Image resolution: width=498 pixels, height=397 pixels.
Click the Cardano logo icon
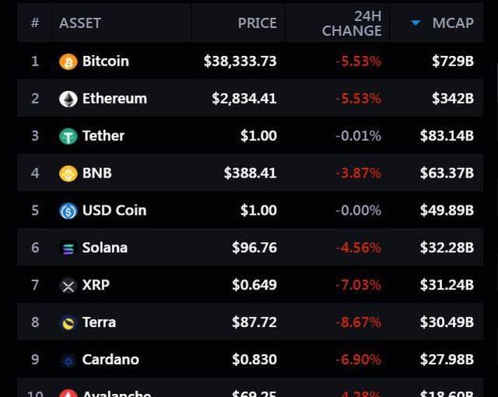pos(68,360)
